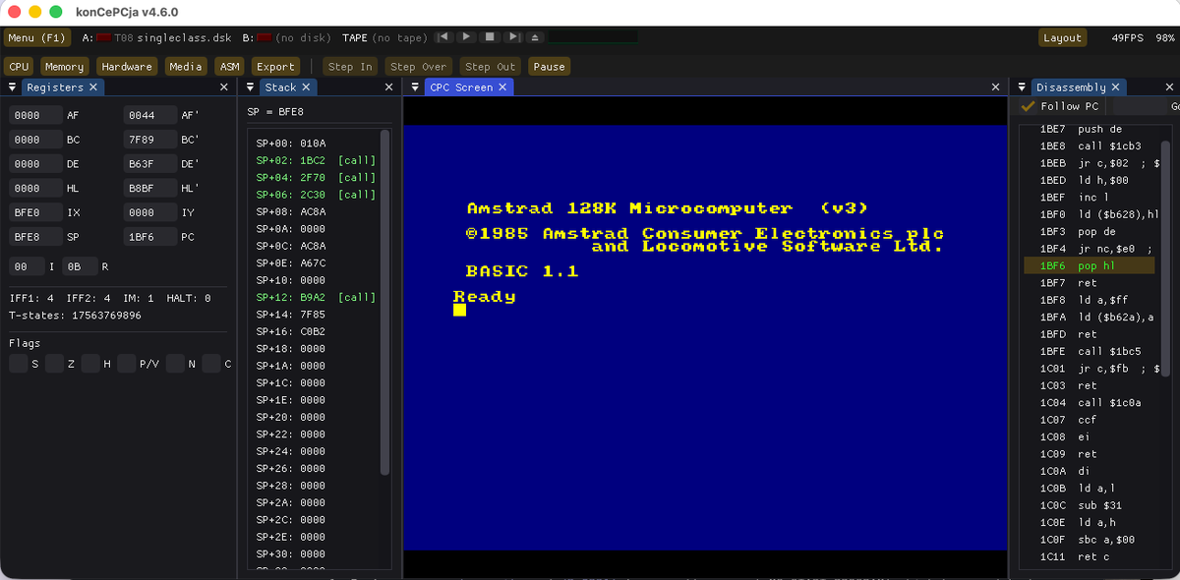
Task: Edit the HL' register field
Action: click(150, 188)
